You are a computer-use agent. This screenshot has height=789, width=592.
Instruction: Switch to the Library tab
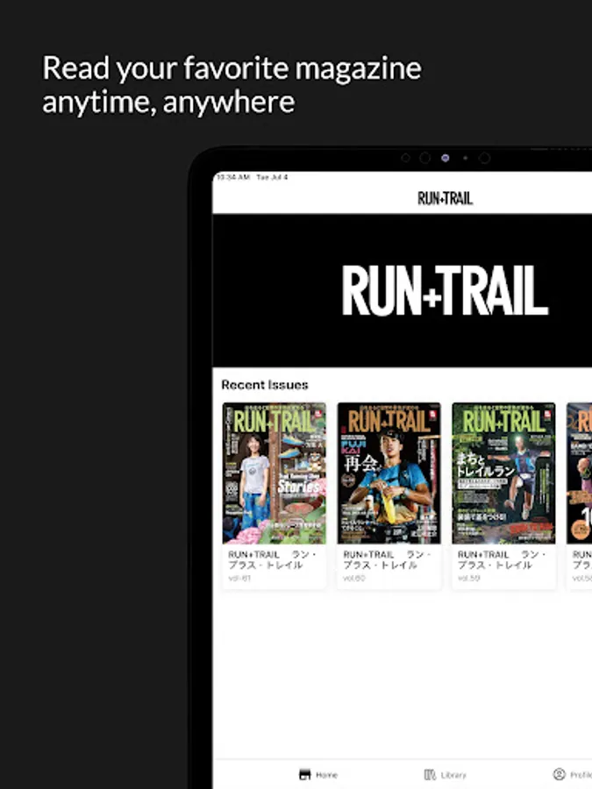coord(445,774)
